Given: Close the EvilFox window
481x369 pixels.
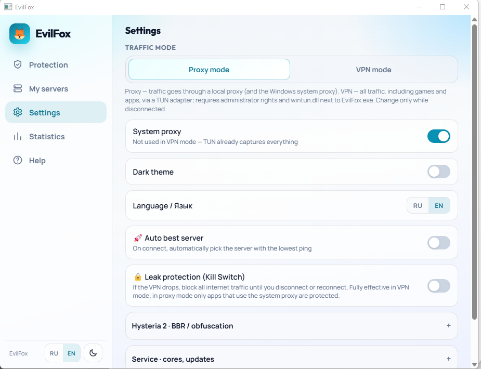Looking at the screenshot, I should (x=466, y=7).
